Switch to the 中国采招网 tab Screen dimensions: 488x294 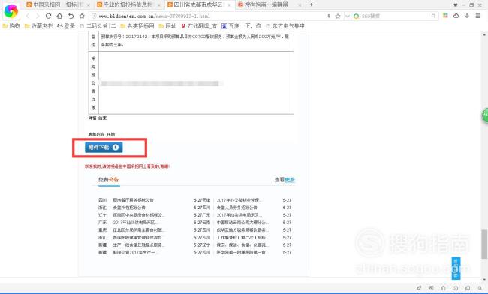[58, 4]
